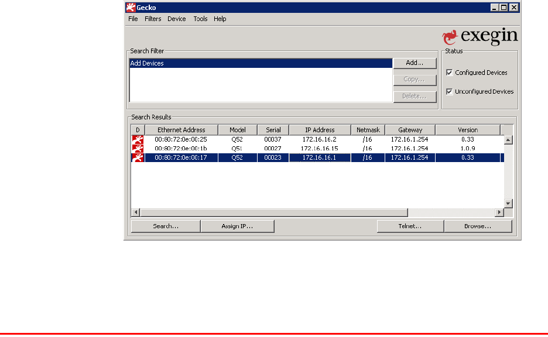
Task: Click the gecko icon for device 00:80:72:0e:00:25
Action: (x=138, y=139)
